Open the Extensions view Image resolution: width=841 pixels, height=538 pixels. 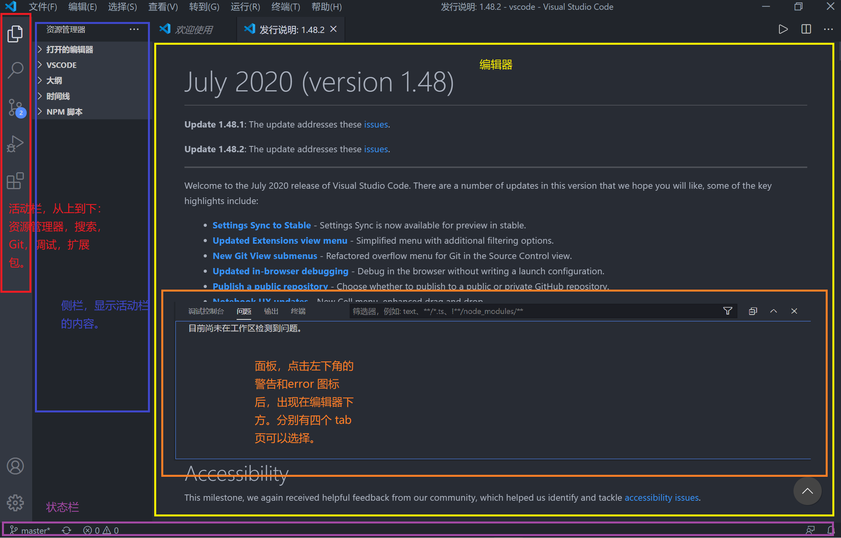tap(15, 181)
